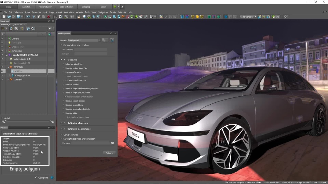Click the red X Delete icon
The height and width of the screenshot is (184, 328).
click(49, 17)
